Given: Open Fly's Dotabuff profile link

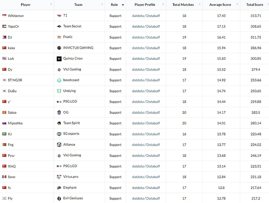Looking at the screenshot, I should click(153, 199).
